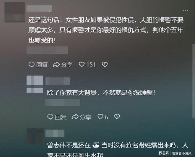Like the comment with 151 likes
This screenshot has width=195, height=157.
point(82,64)
